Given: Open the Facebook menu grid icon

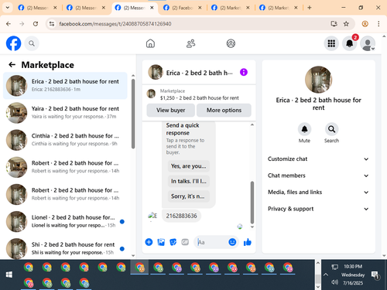Looking at the screenshot, I should click(x=331, y=43).
